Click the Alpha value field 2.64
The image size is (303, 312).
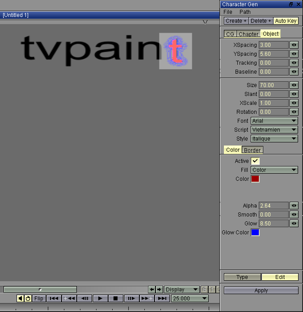pos(274,206)
